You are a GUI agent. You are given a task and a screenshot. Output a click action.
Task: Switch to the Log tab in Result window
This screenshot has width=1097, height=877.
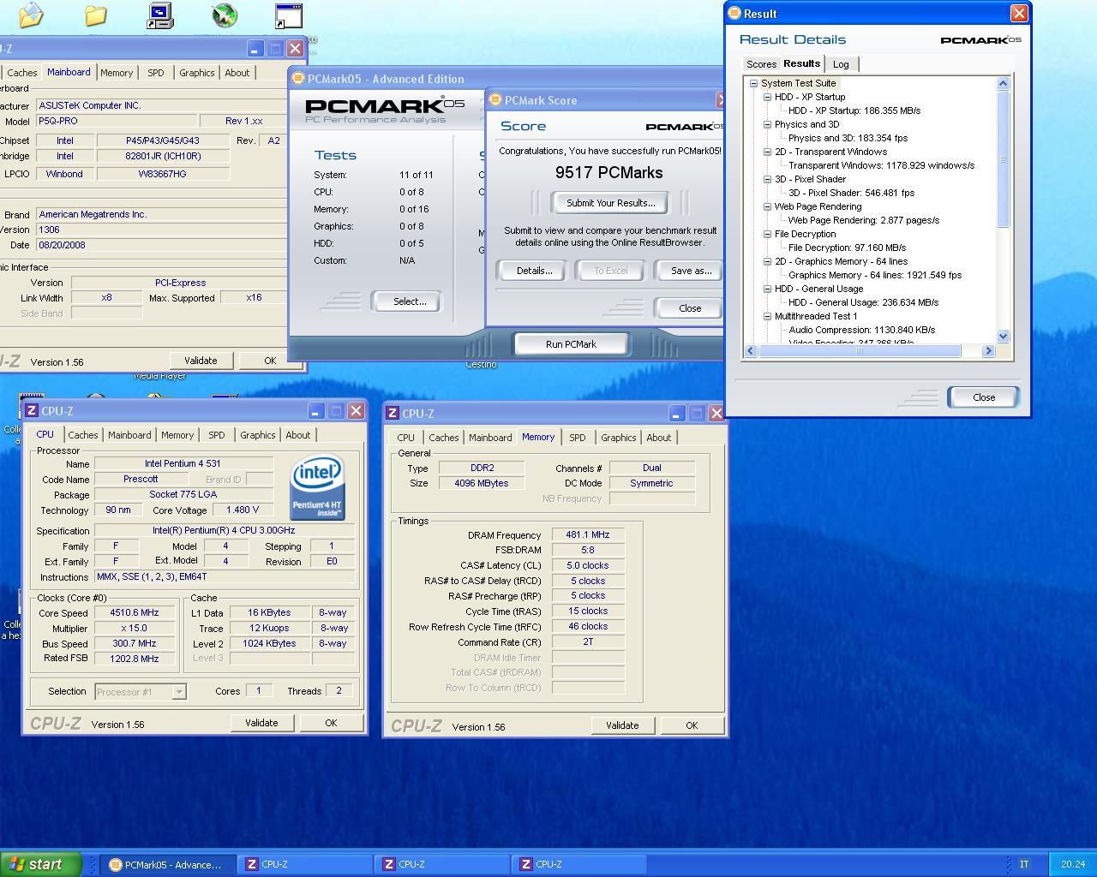click(x=841, y=64)
